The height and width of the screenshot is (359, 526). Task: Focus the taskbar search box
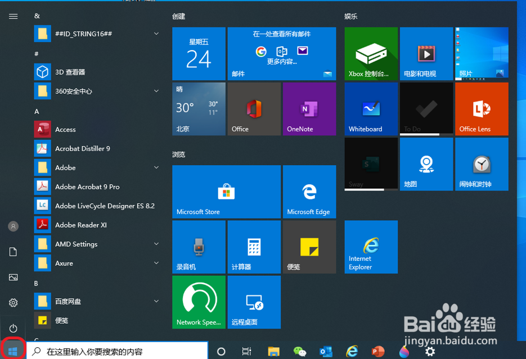[x=117, y=351]
